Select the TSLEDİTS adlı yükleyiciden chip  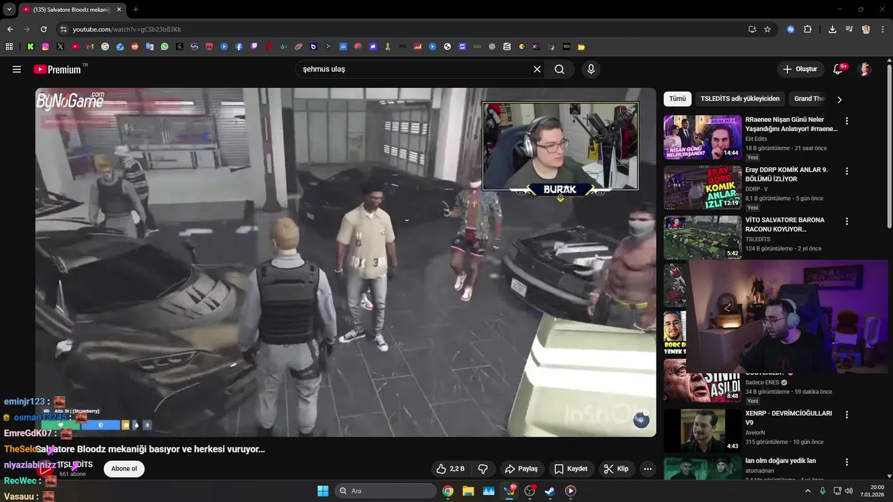click(740, 99)
